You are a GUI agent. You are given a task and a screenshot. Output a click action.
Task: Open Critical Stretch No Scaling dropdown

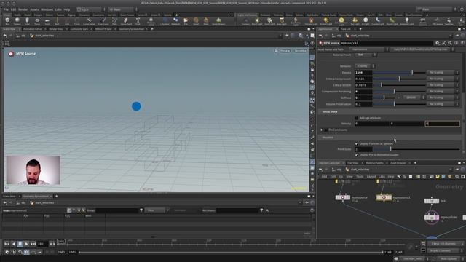[443, 85]
